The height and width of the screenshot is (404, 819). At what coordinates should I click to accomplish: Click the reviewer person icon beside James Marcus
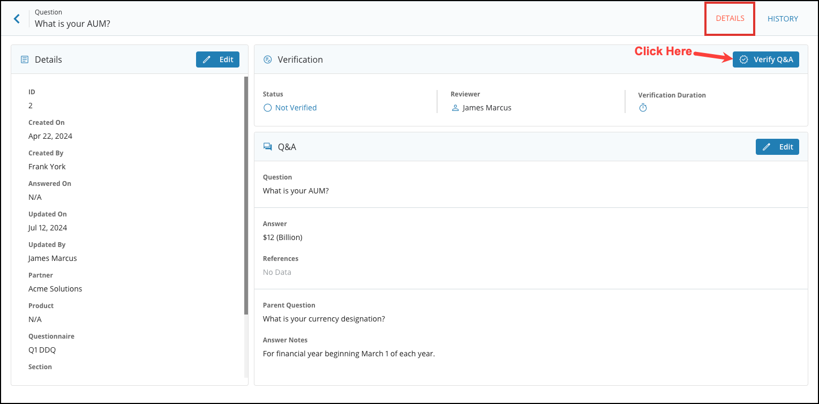pyautogui.click(x=455, y=107)
